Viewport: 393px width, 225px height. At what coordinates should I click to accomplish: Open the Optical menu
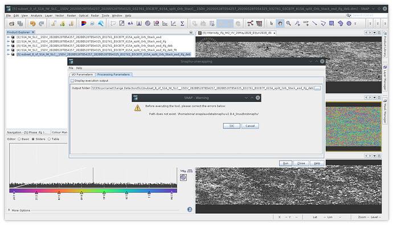pyautogui.click(x=84, y=15)
